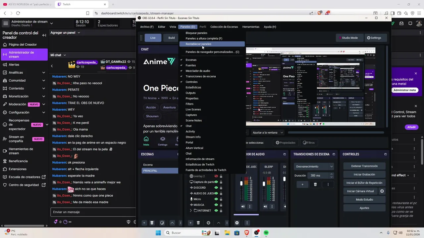Screen dimensions: 424x238
Task: Hide the DISCORD source
Action: [216, 187]
